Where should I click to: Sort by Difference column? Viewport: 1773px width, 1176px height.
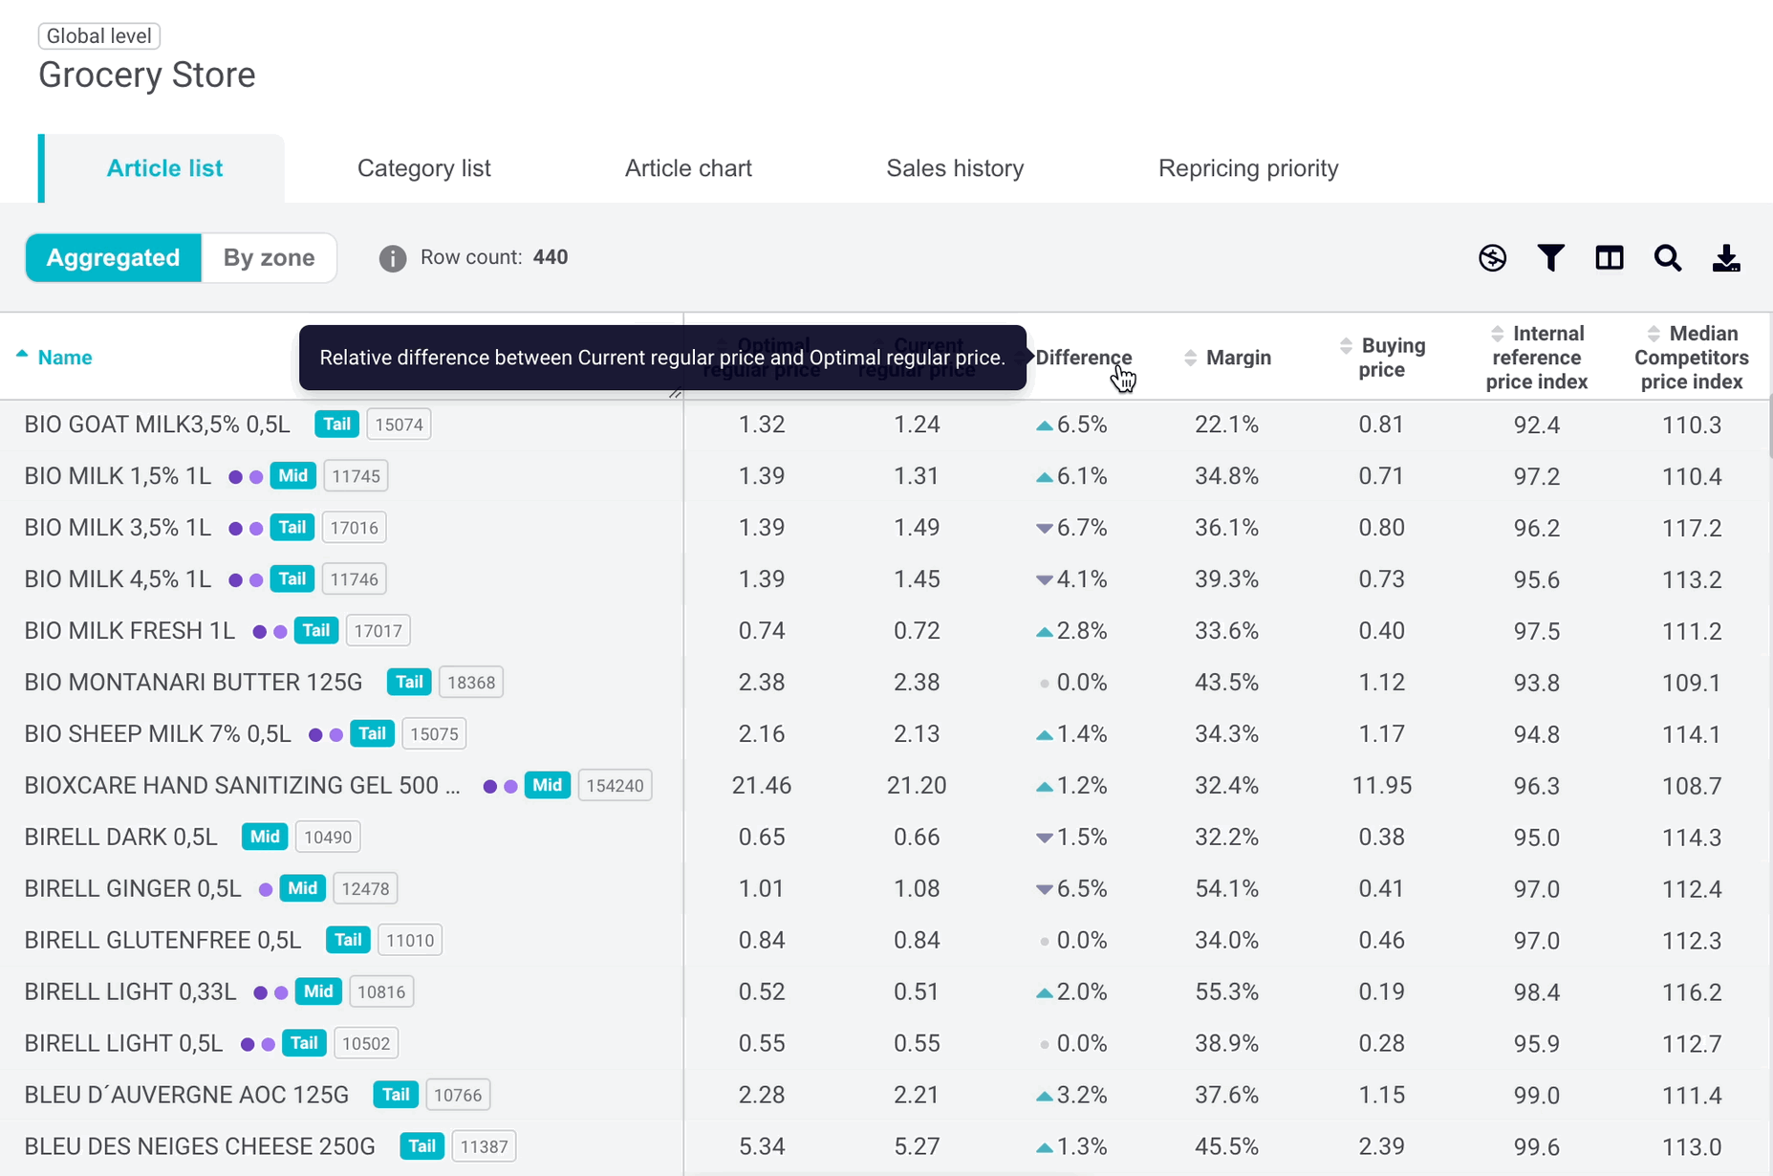coord(1083,357)
